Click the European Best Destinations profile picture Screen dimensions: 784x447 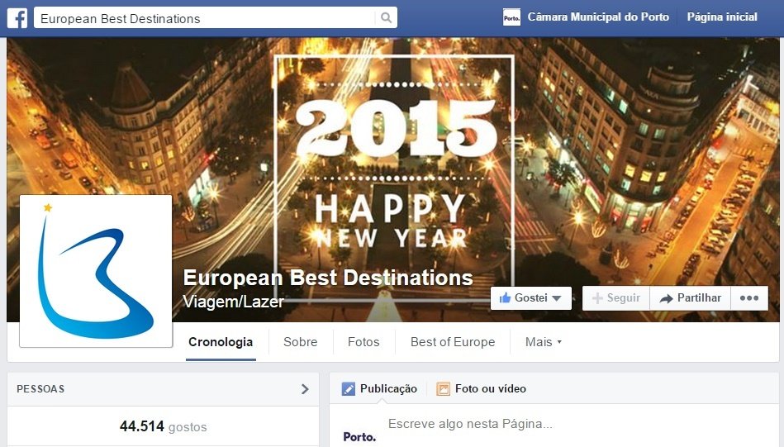[x=96, y=271]
